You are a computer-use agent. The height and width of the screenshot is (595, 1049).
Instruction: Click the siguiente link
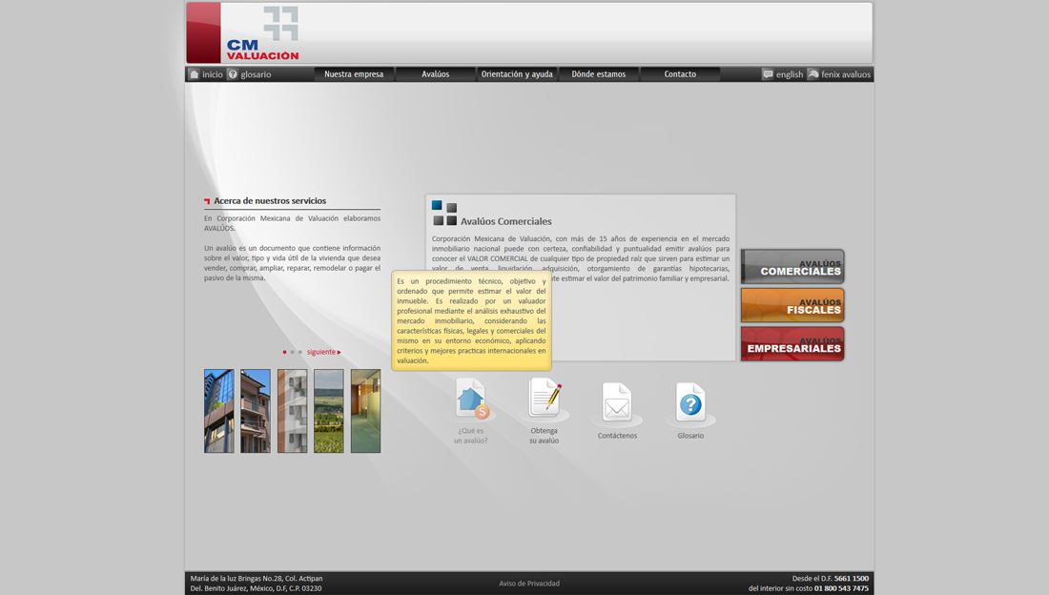324,352
